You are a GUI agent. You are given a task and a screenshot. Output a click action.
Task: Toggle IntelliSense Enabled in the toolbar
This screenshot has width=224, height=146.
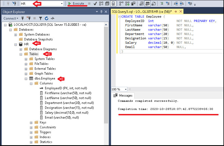pyautogui.click(x=113, y=4)
